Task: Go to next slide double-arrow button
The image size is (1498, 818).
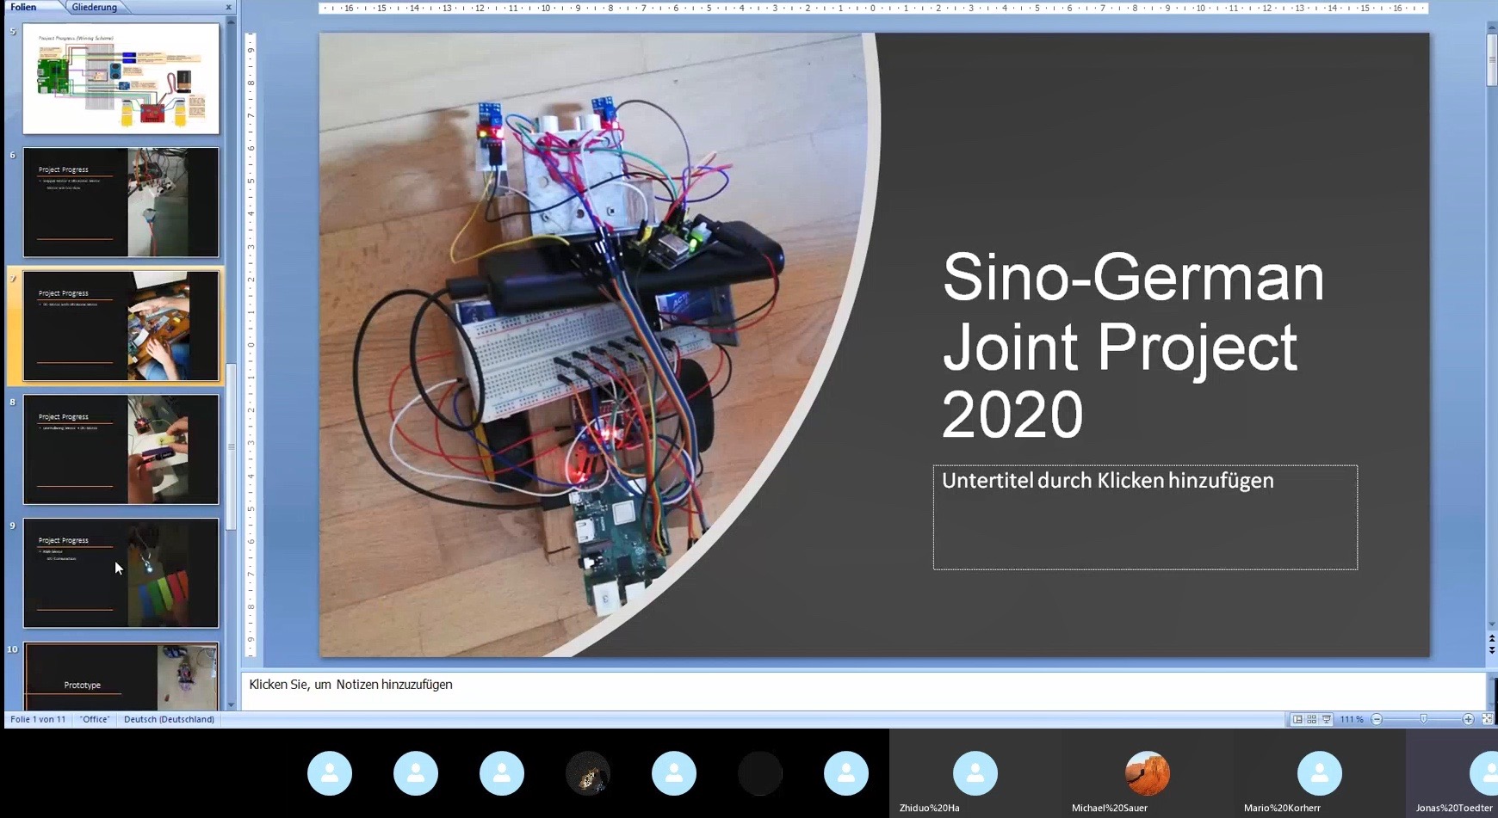Action: pyautogui.click(x=1492, y=649)
